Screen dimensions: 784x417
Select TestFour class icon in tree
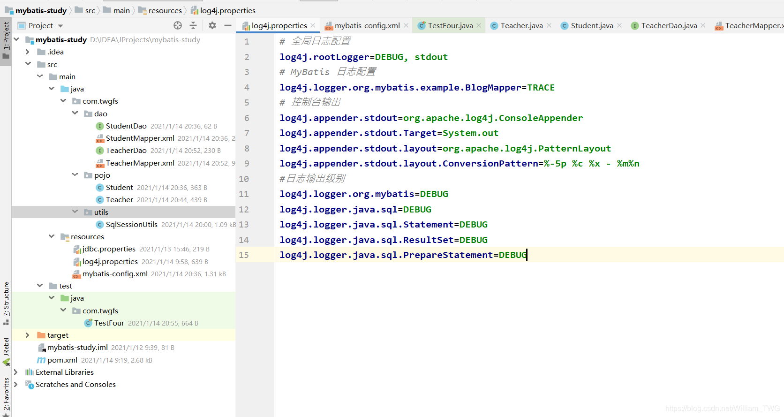point(88,323)
